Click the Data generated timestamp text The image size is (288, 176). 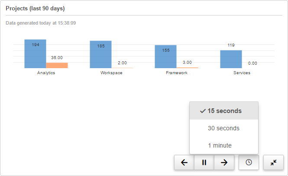coord(41,23)
